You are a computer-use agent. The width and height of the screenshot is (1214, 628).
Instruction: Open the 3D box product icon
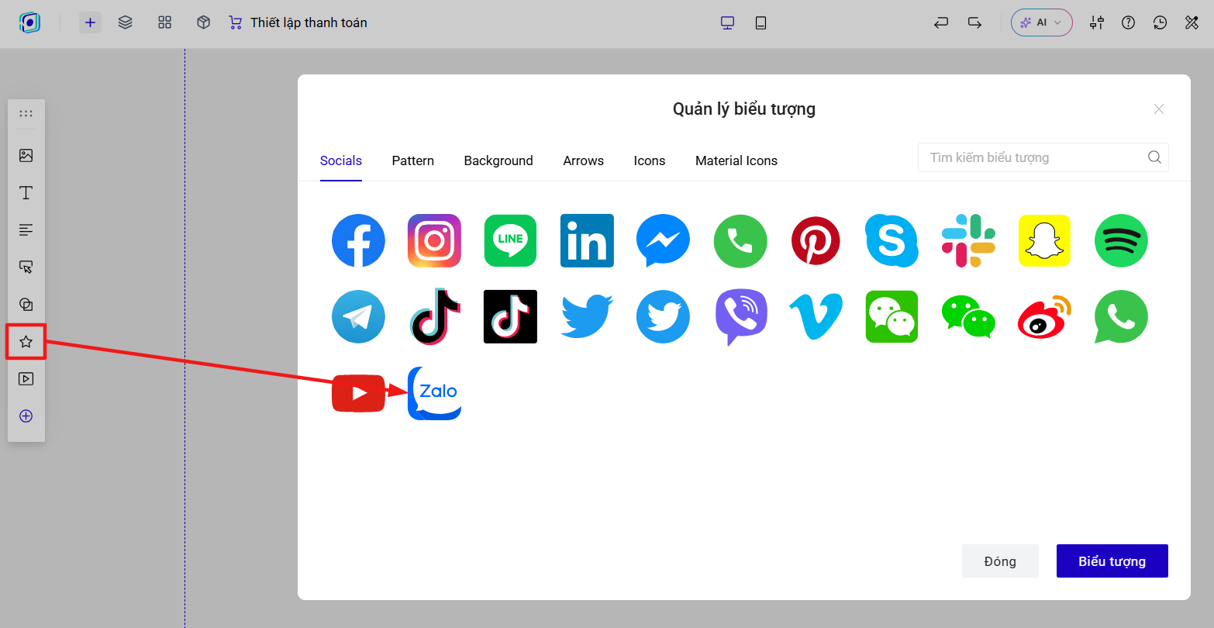tap(204, 22)
